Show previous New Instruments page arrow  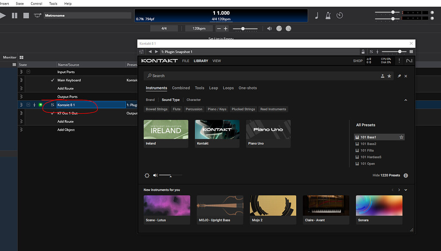(393, 190)
